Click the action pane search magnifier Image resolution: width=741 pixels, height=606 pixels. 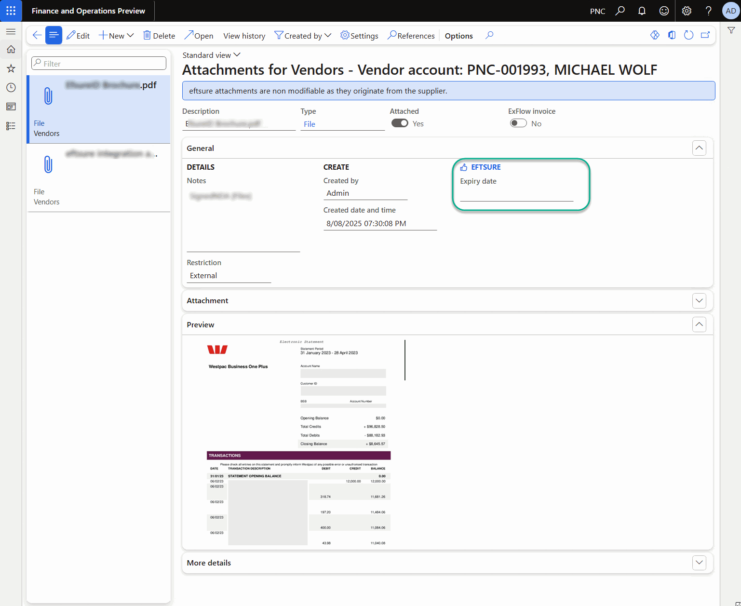pyautogui.click(x=489, y=35)
